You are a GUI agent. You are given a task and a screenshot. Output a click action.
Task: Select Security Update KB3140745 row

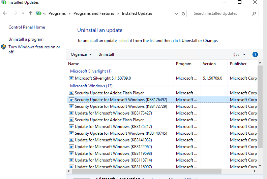pos(162,133)
